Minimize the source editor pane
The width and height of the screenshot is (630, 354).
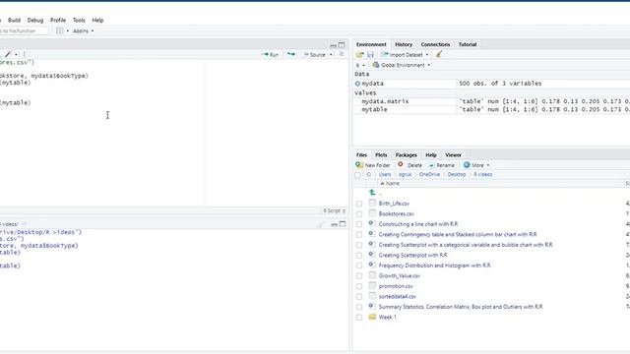click(x=333, y=45)
